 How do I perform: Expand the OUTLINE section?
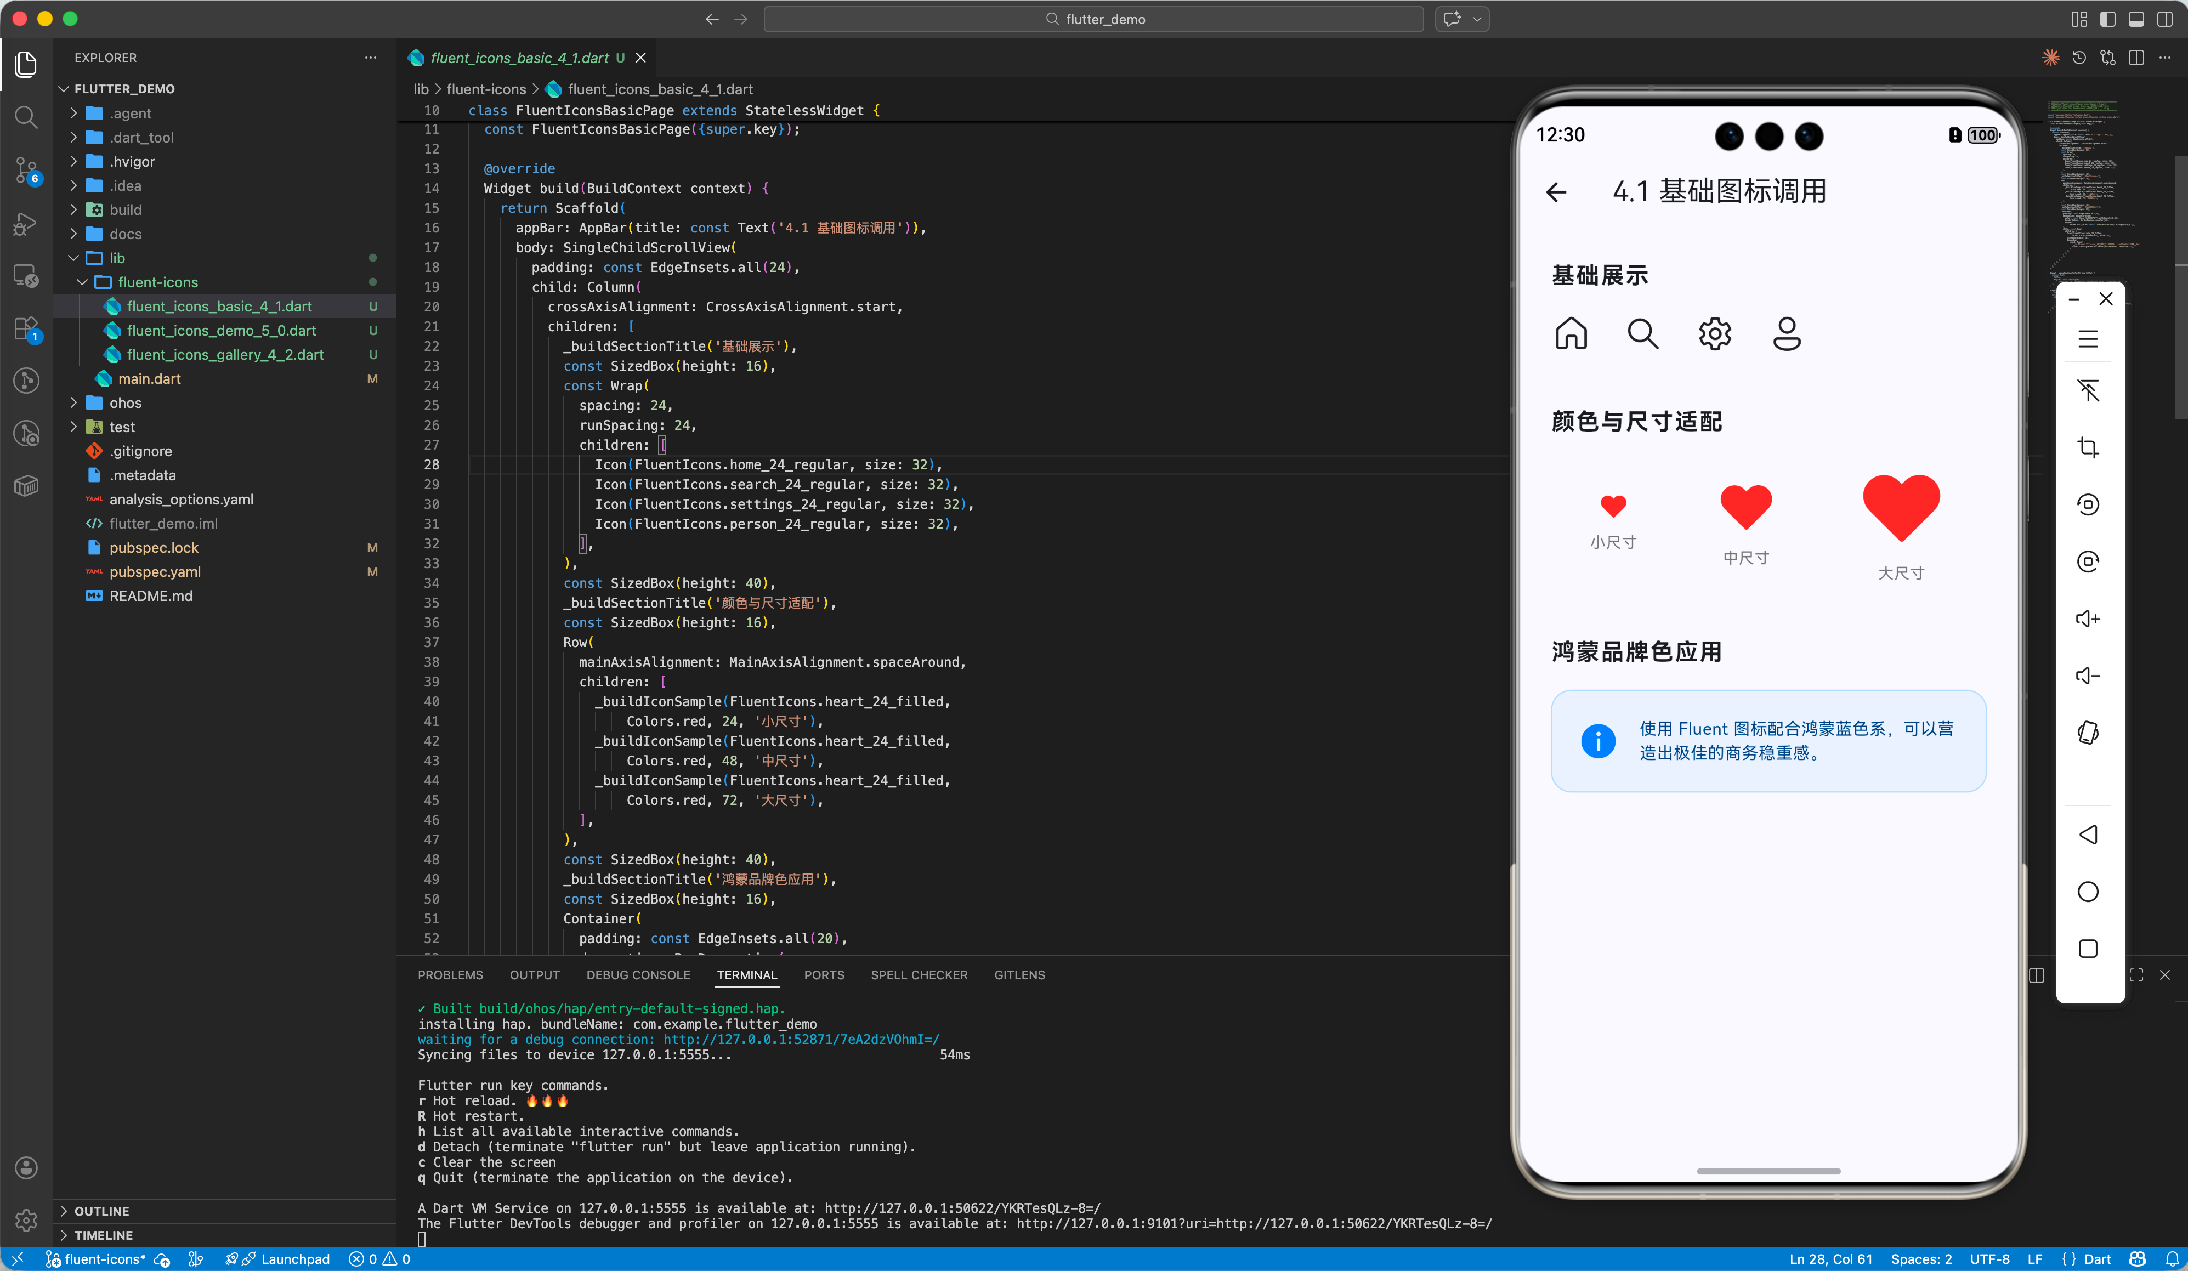[x=101, y=1210]
